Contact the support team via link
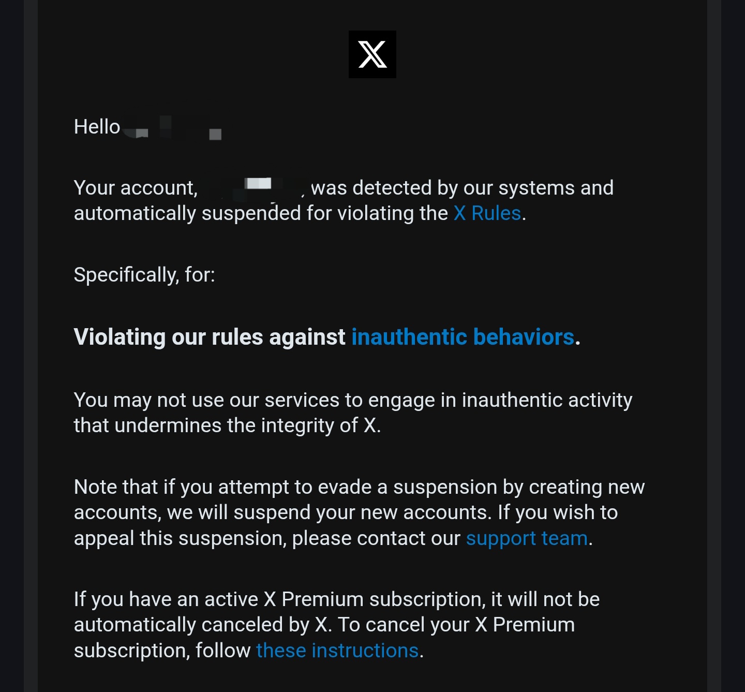The height and width of the screenshot is (692, 745). [x=527, y=538]
